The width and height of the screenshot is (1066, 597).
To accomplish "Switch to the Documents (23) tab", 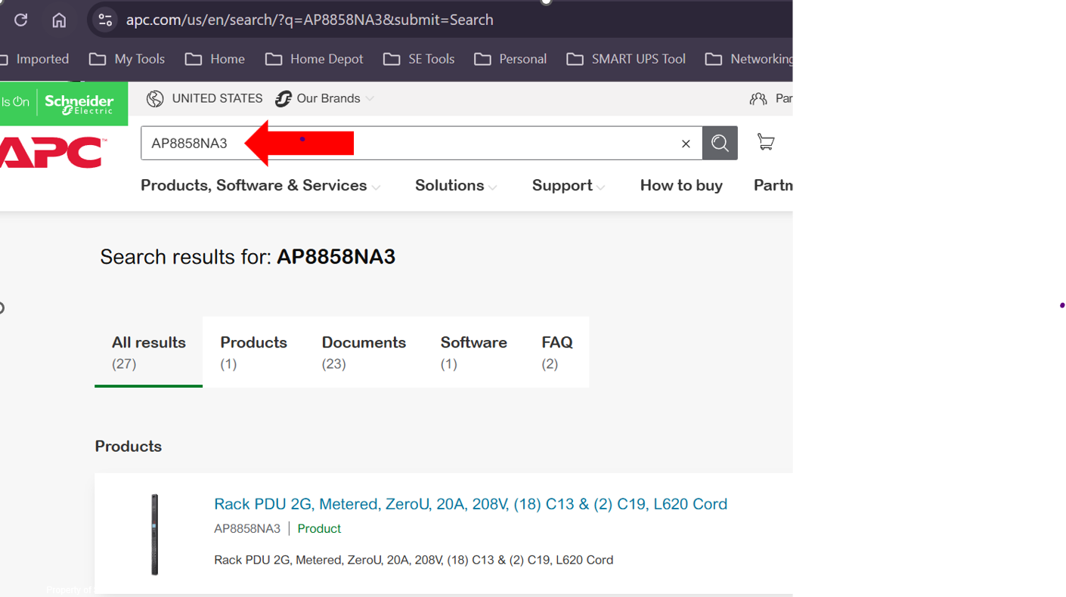I will [364, 352].
